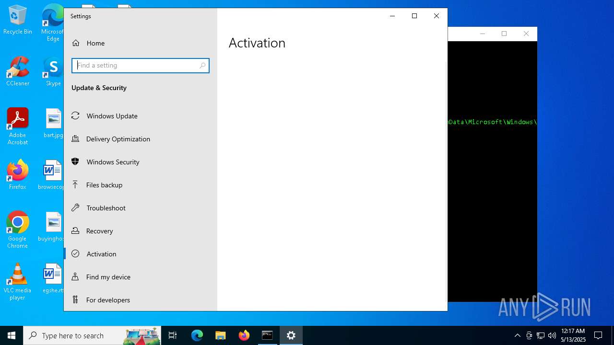614x345 pixels.
Task: Click the Find my device person icon
Action: pos(75,276)
